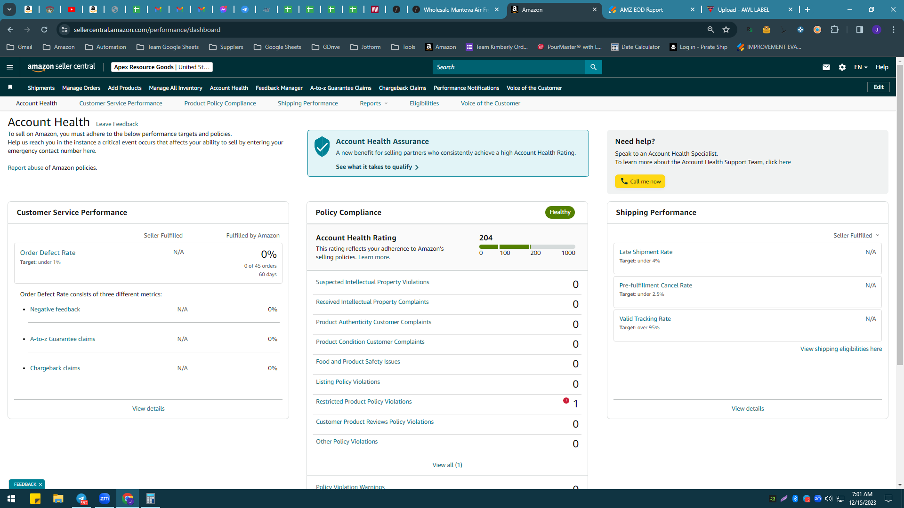Open the Sticky Notes taskbar icon
The width and height of the screenshot is (904, 508).
(x=35, y=499)
